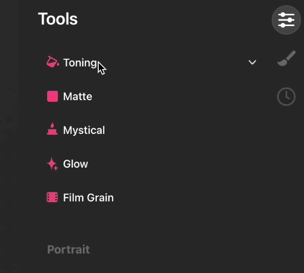This screenshot has width=304, height=273.
Task: Click the Glow sparkle icon
Action: pyautogui.click(x=52, y=164)
